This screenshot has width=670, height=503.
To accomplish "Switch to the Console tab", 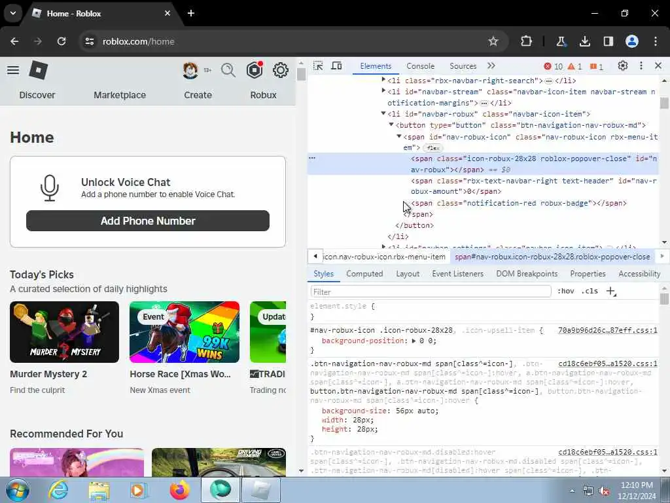I will [421, 66].
